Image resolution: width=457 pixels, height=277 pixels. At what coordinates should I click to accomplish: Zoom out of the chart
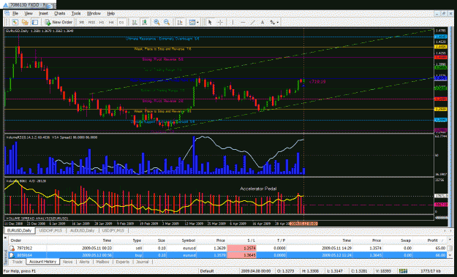click(167, 22)
